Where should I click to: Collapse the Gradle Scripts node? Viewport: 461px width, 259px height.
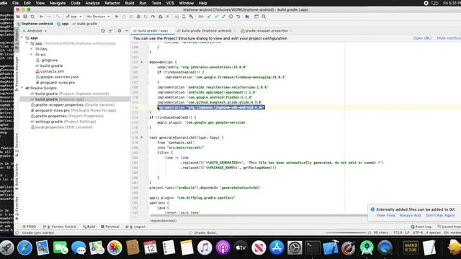point(22,88)
